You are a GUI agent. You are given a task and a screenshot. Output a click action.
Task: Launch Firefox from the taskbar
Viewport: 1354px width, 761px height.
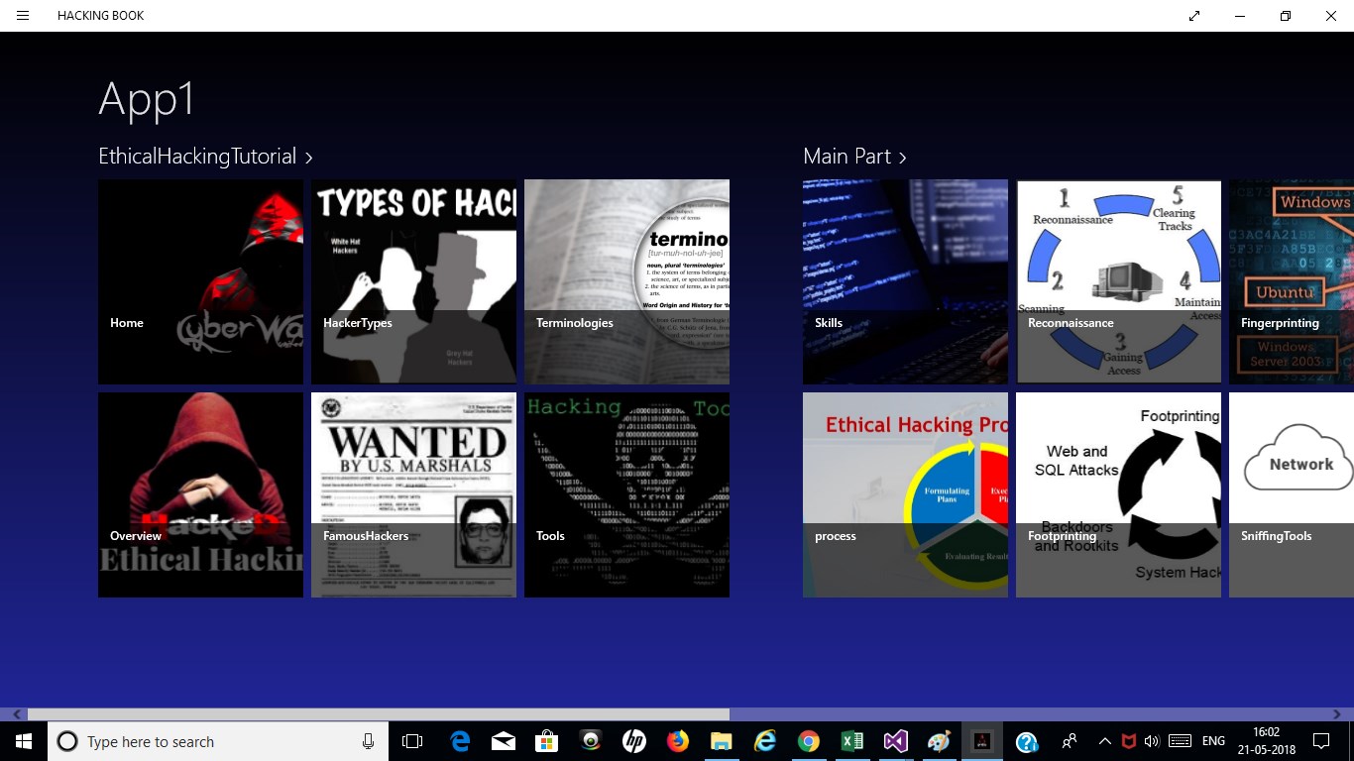[x=677, y=741]
